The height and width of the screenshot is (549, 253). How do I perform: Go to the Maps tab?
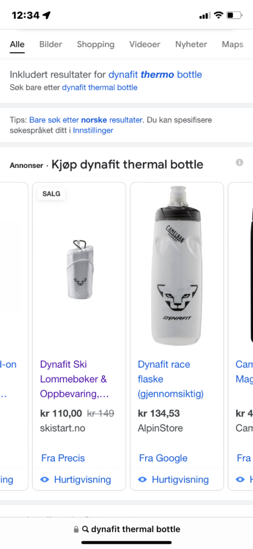(x=233, y=44)
